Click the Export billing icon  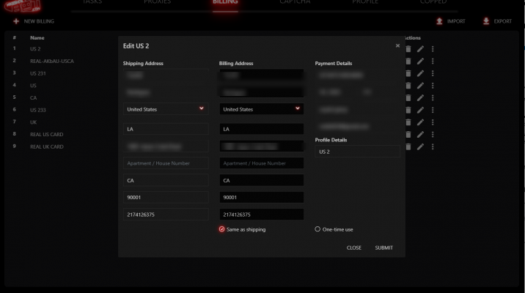(x=486, y=21)
